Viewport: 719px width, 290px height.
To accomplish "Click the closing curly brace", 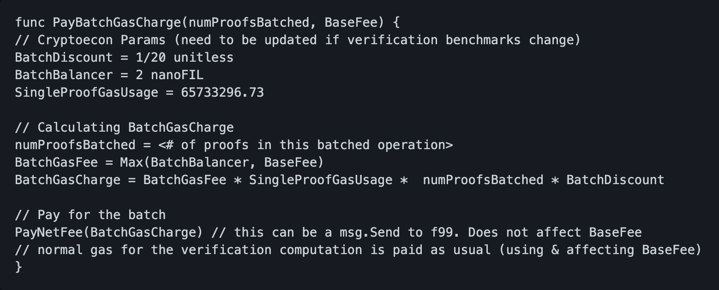I will 18,267.
